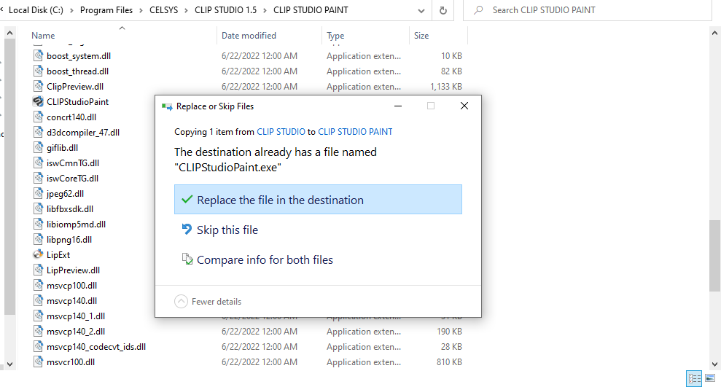This screenshot has width=721, height=387.
Task: Choose Compare info for both files
Action: point(318,259)
